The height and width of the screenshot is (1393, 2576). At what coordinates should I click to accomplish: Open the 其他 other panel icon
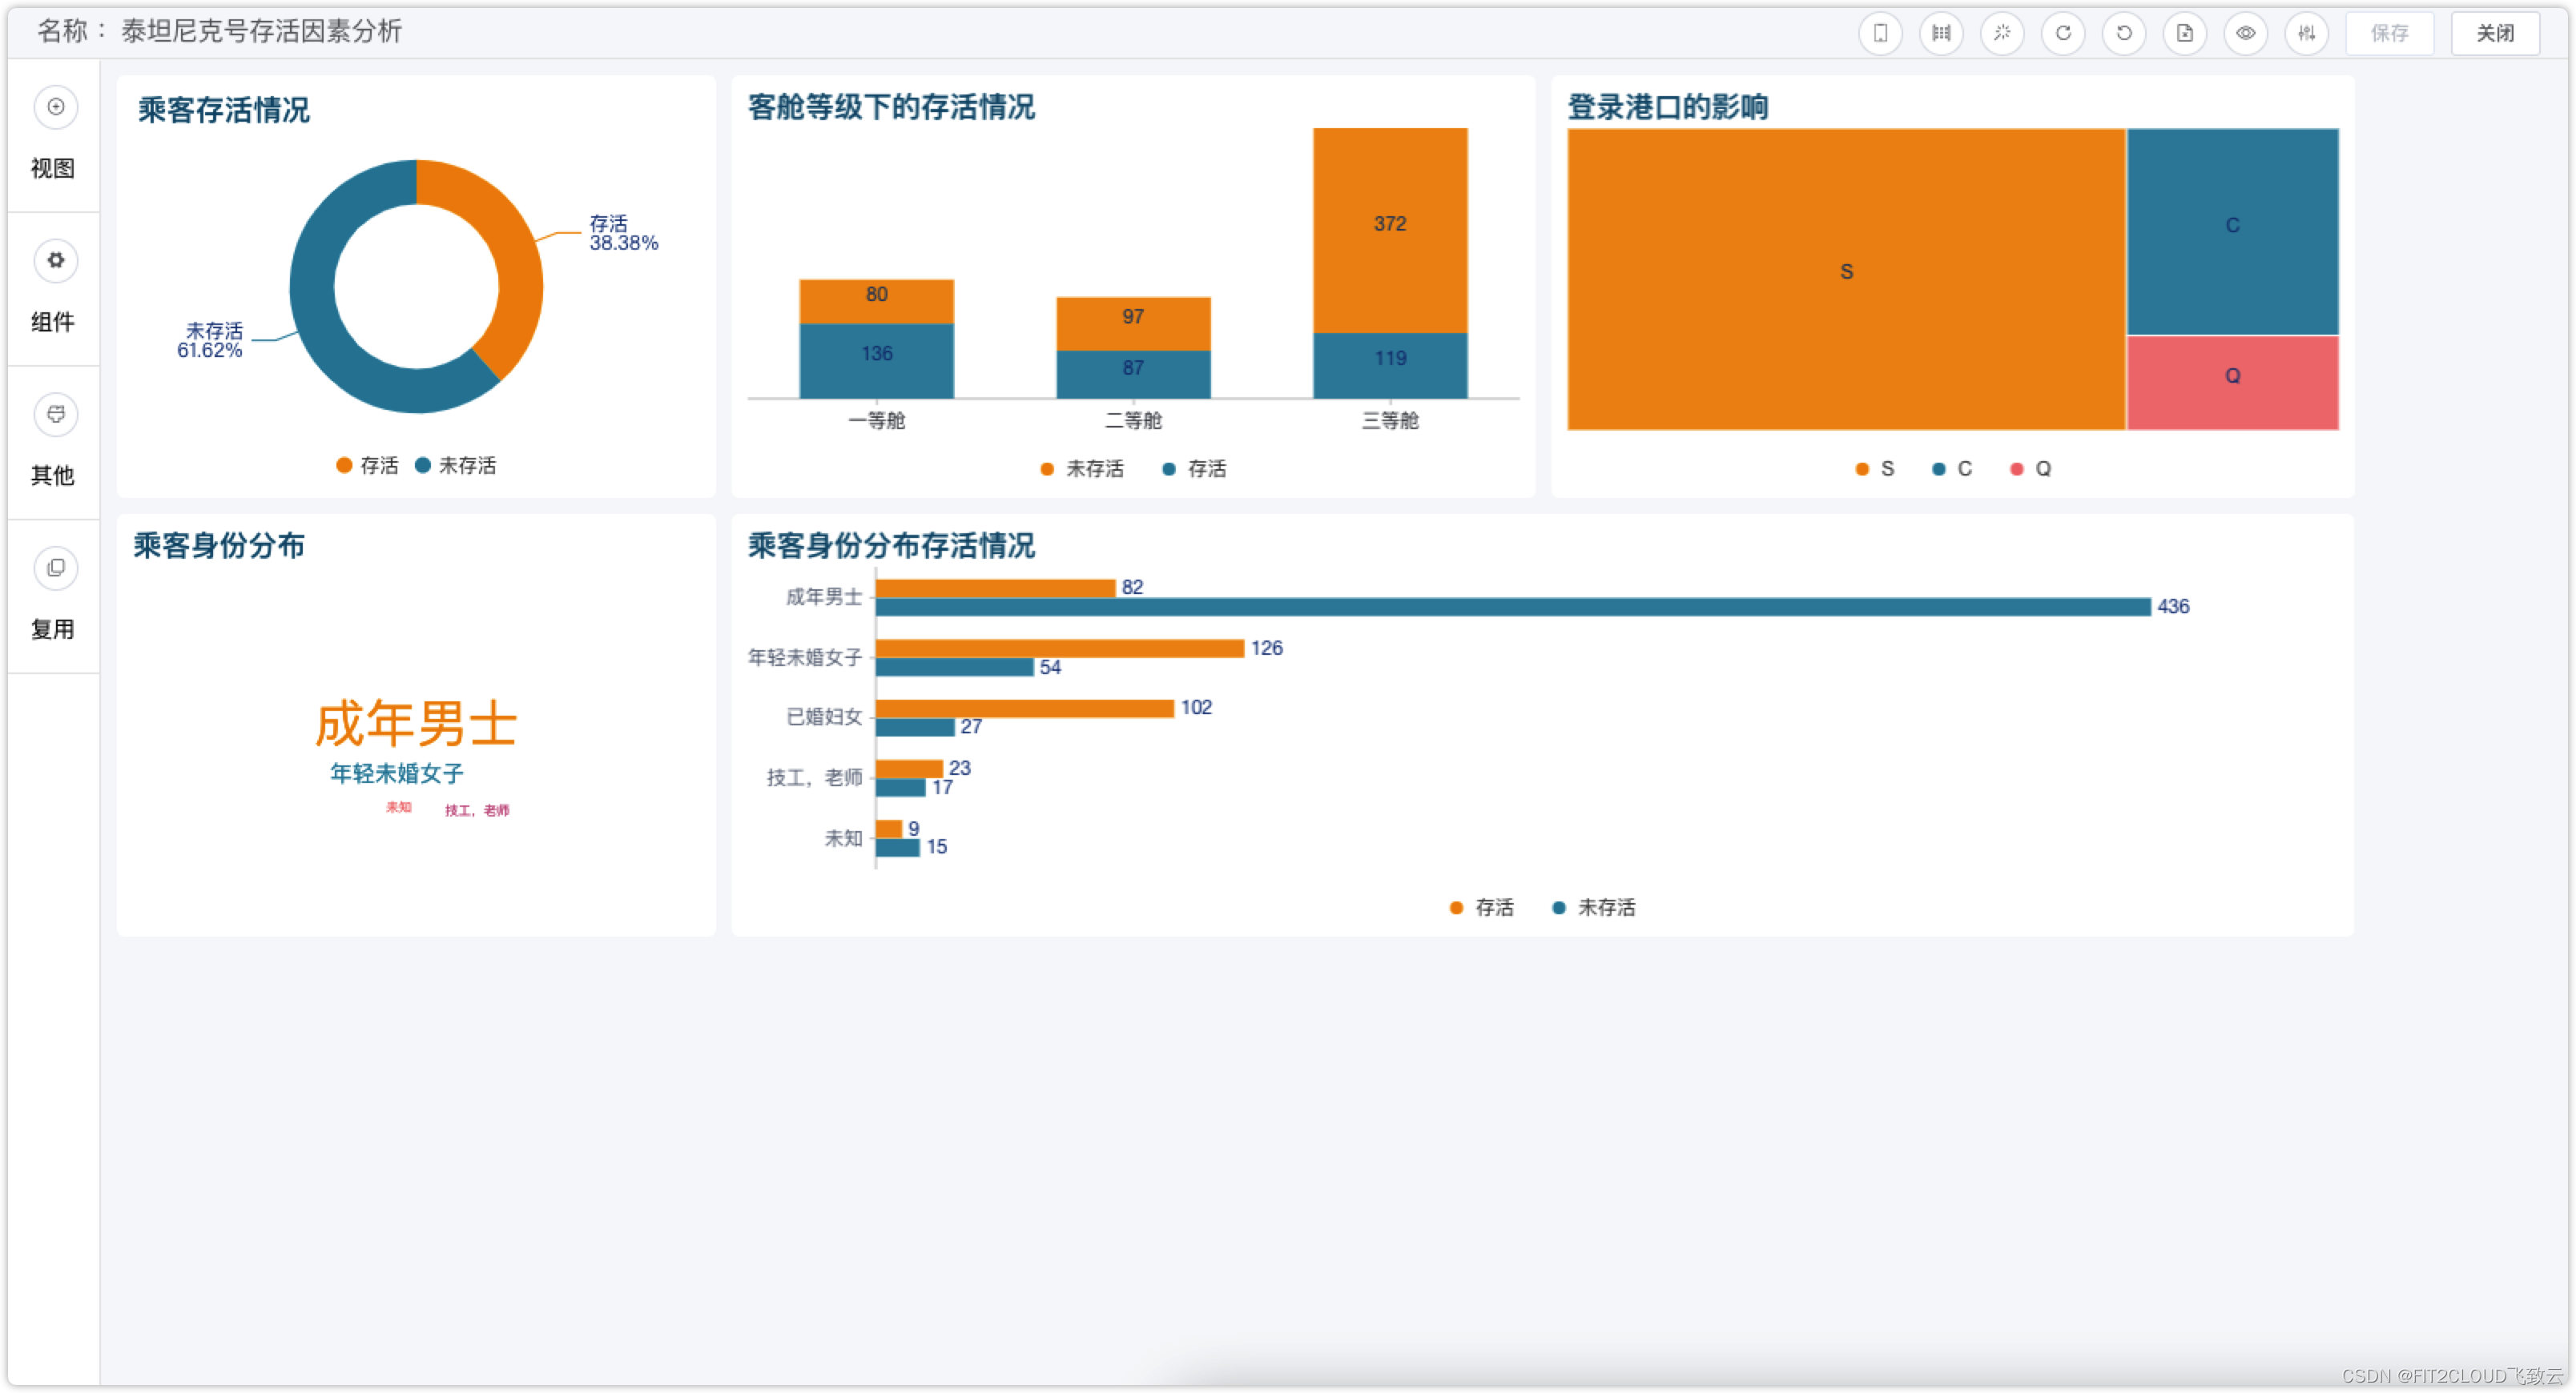click(56, 415)
